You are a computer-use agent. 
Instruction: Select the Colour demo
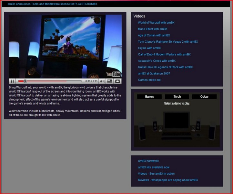coord(205,97)
